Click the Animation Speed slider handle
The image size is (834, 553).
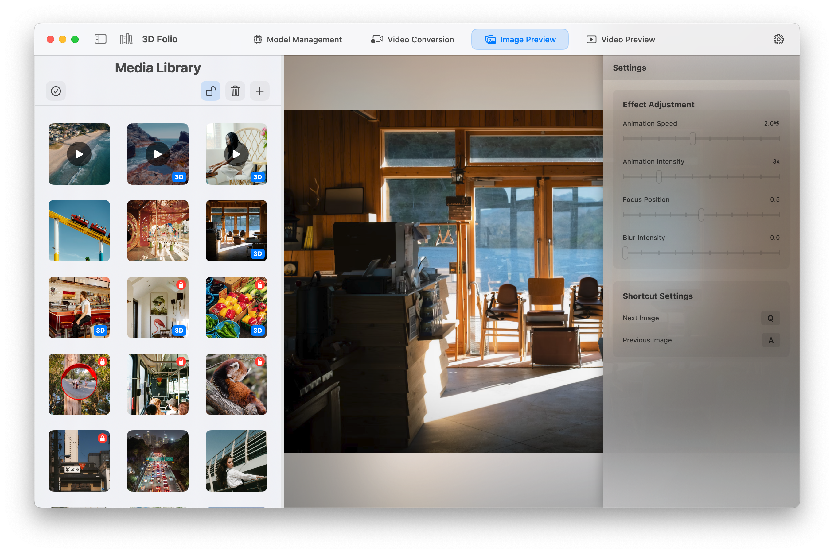point(692,139)
